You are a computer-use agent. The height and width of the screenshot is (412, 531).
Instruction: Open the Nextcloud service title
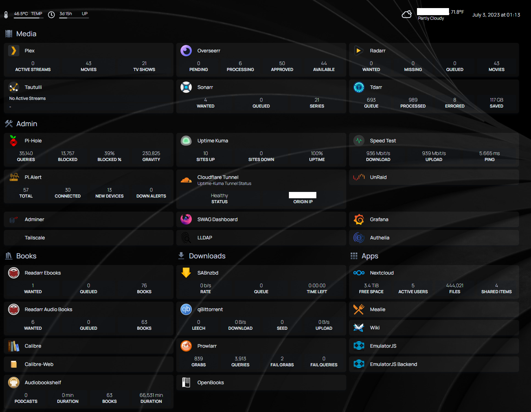click(x=382, y=273)
